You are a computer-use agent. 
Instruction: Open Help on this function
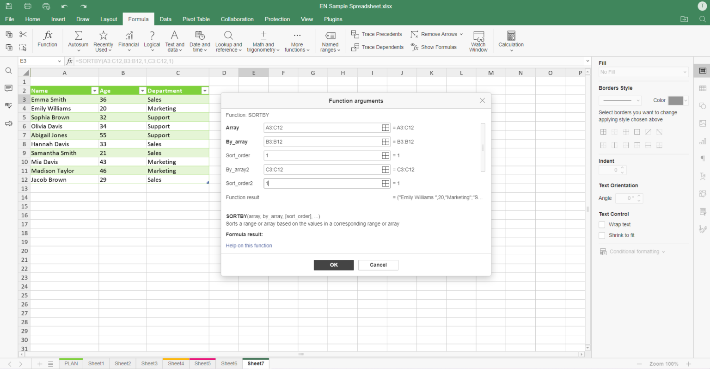point(249,246)
